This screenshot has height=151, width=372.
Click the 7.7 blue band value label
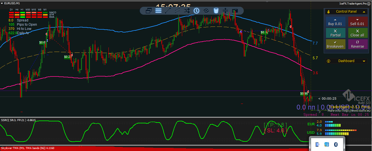[315, 43]
